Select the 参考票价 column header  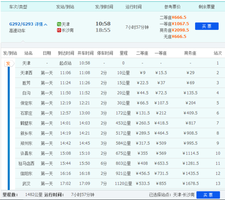click(172, 7)
